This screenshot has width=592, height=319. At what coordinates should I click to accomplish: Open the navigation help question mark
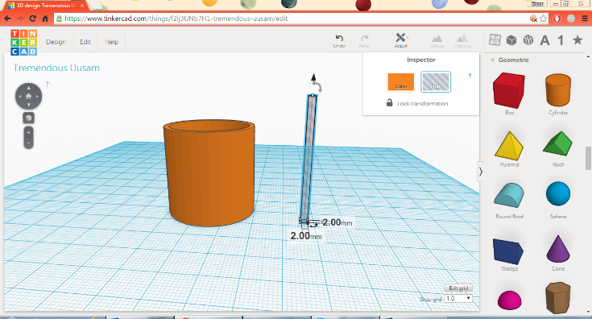coord(48,85)
